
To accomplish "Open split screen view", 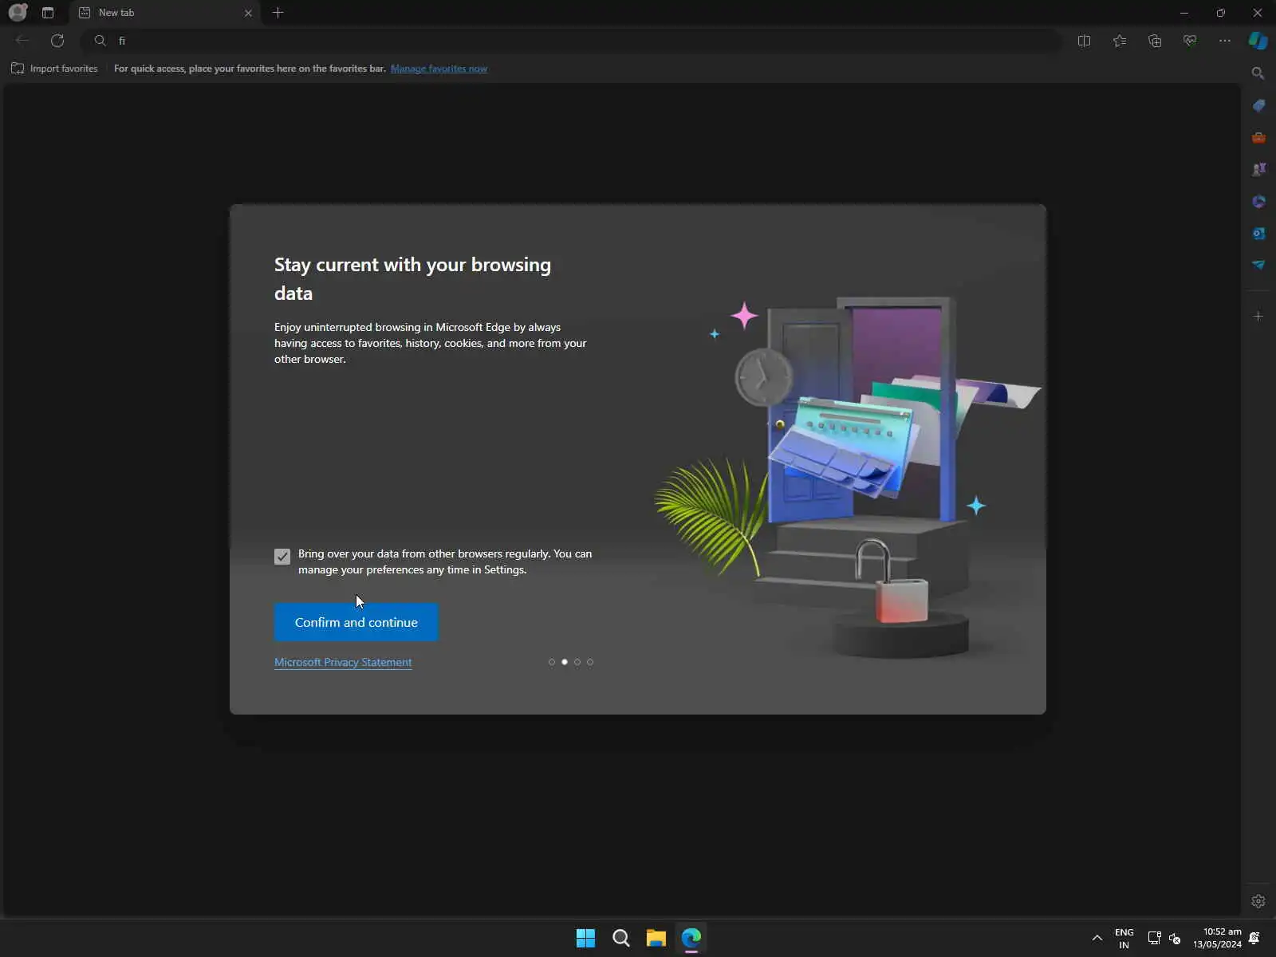I will coord(1084,41).
